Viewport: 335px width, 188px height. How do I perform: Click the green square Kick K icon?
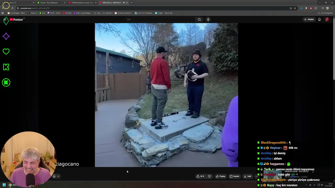click(x=6, y=67)
